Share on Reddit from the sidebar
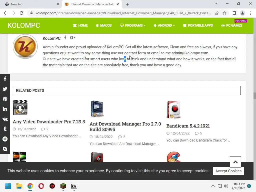Viewport: 256px width, 192px height. point(5,139)
